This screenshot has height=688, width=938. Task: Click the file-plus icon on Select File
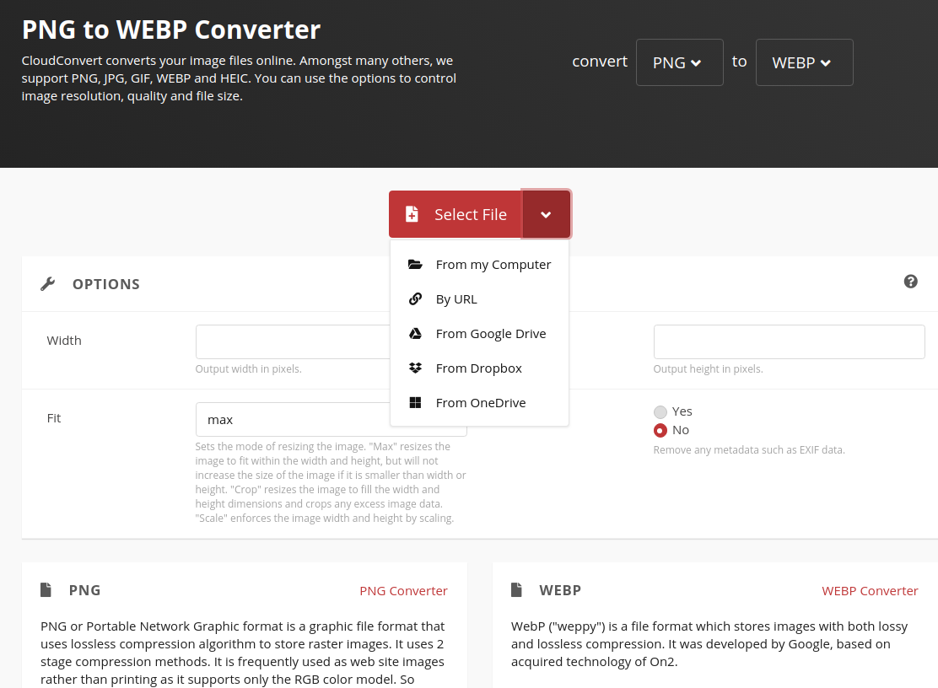tap(412, 214)
